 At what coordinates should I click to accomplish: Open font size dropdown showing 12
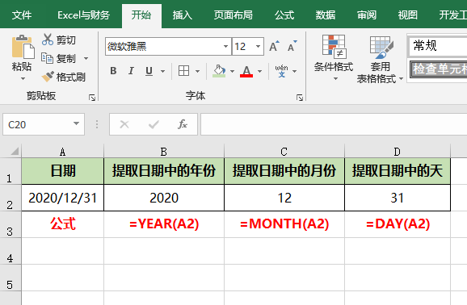click(258, 47)
